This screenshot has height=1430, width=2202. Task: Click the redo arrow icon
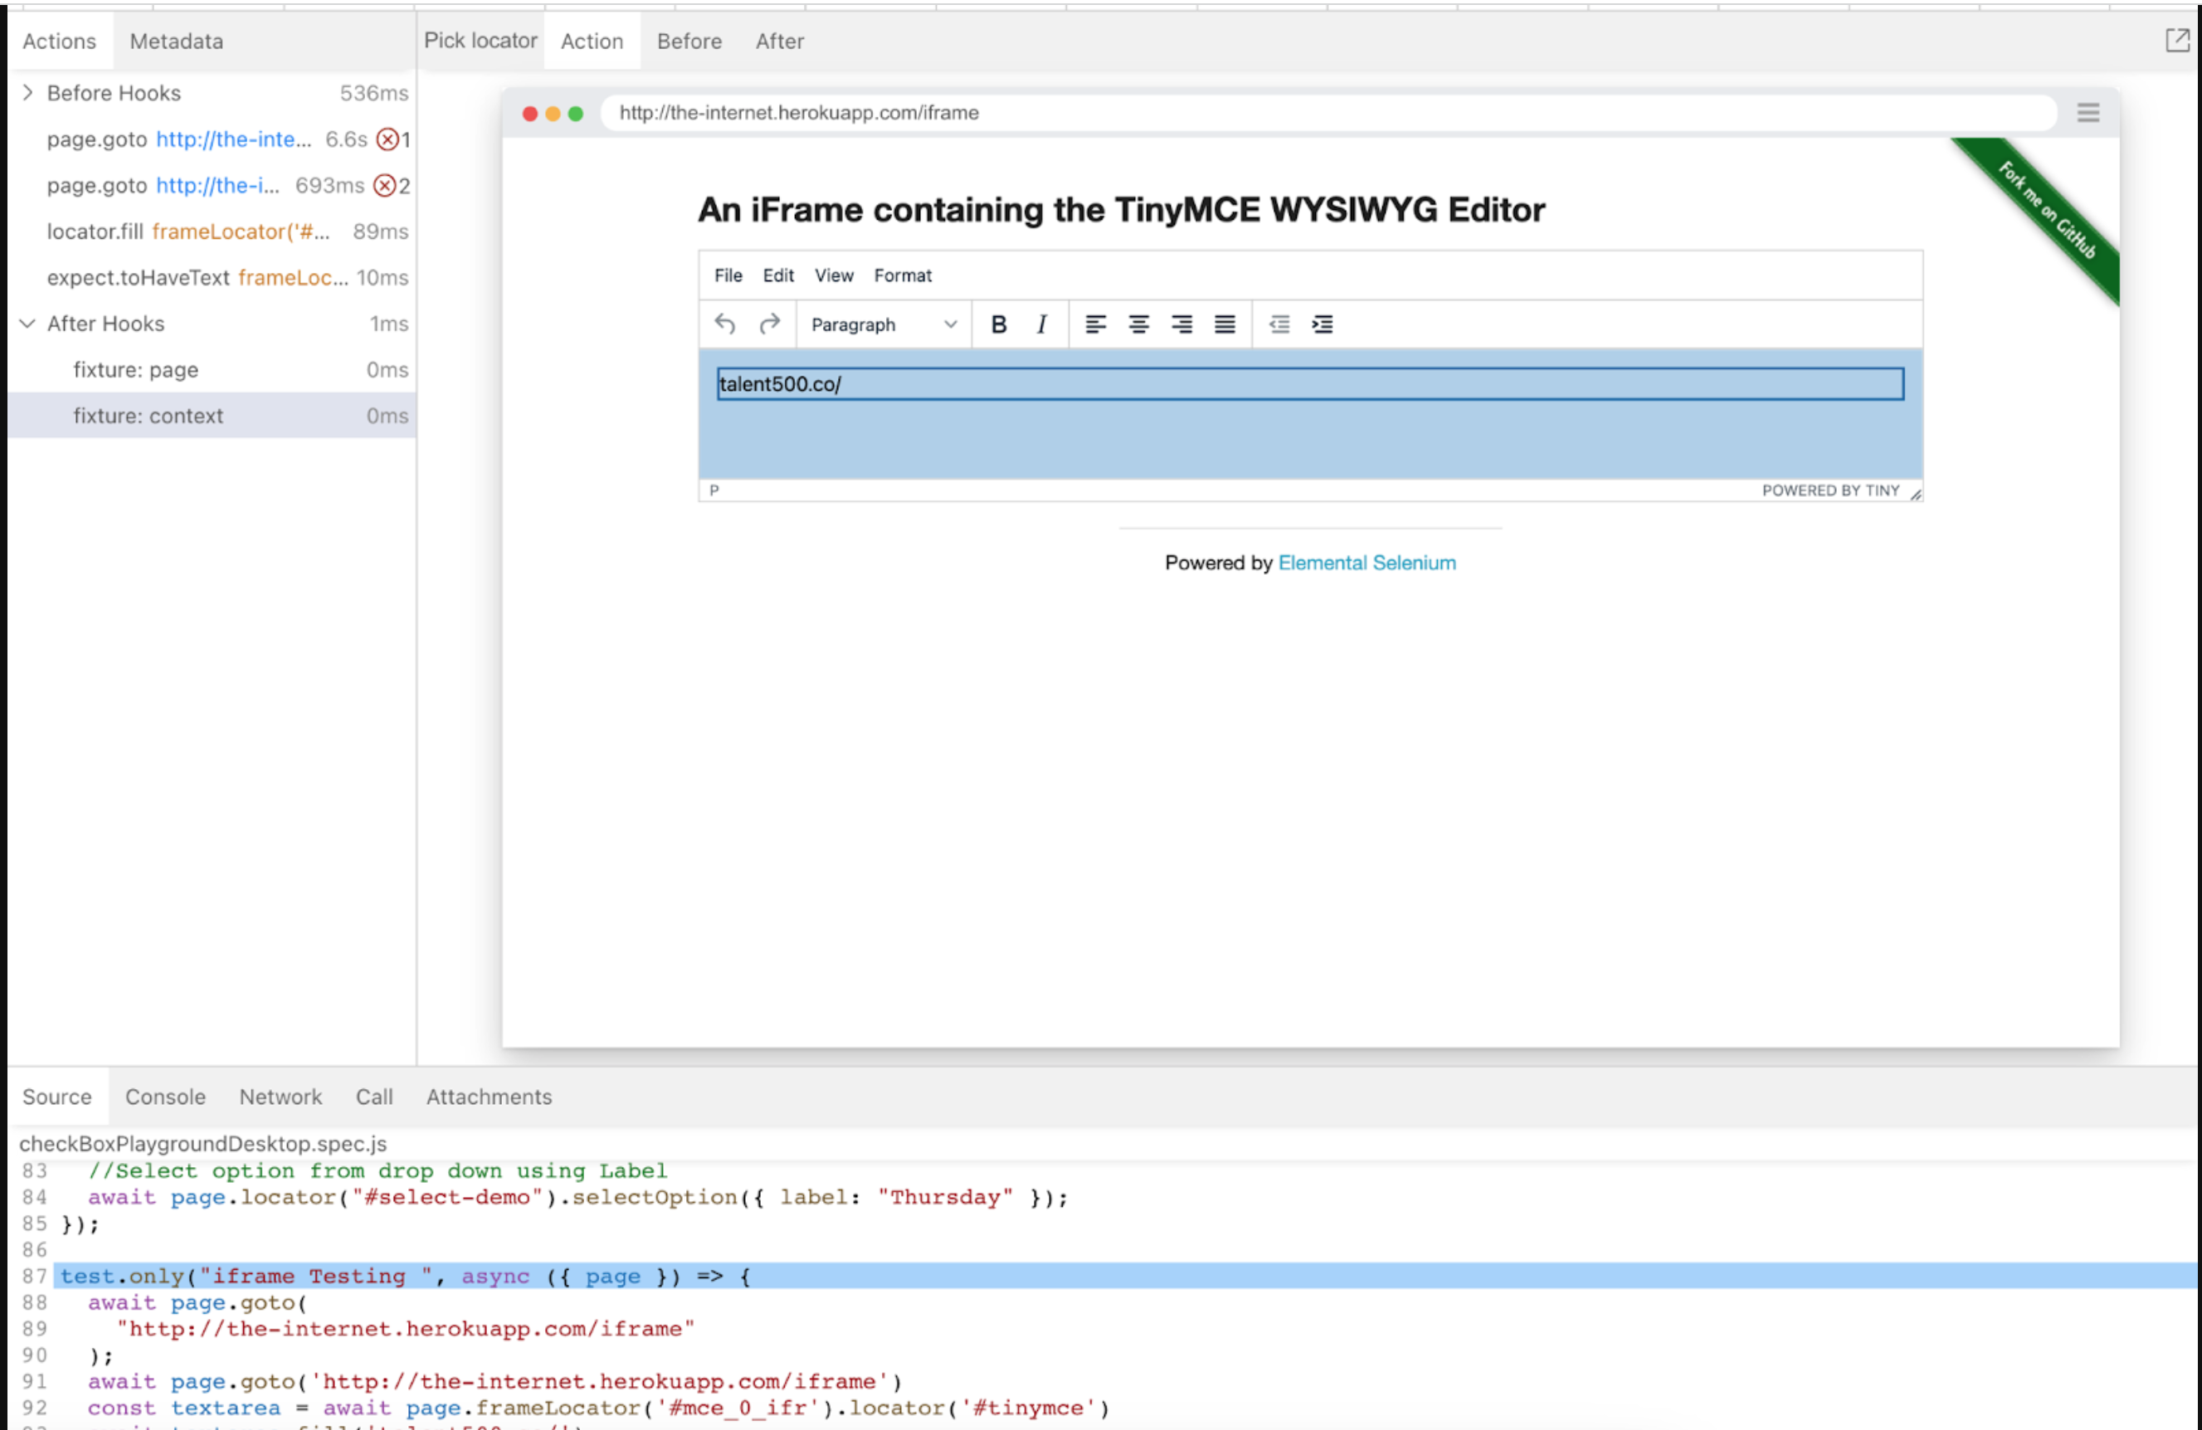click(769, 324)
